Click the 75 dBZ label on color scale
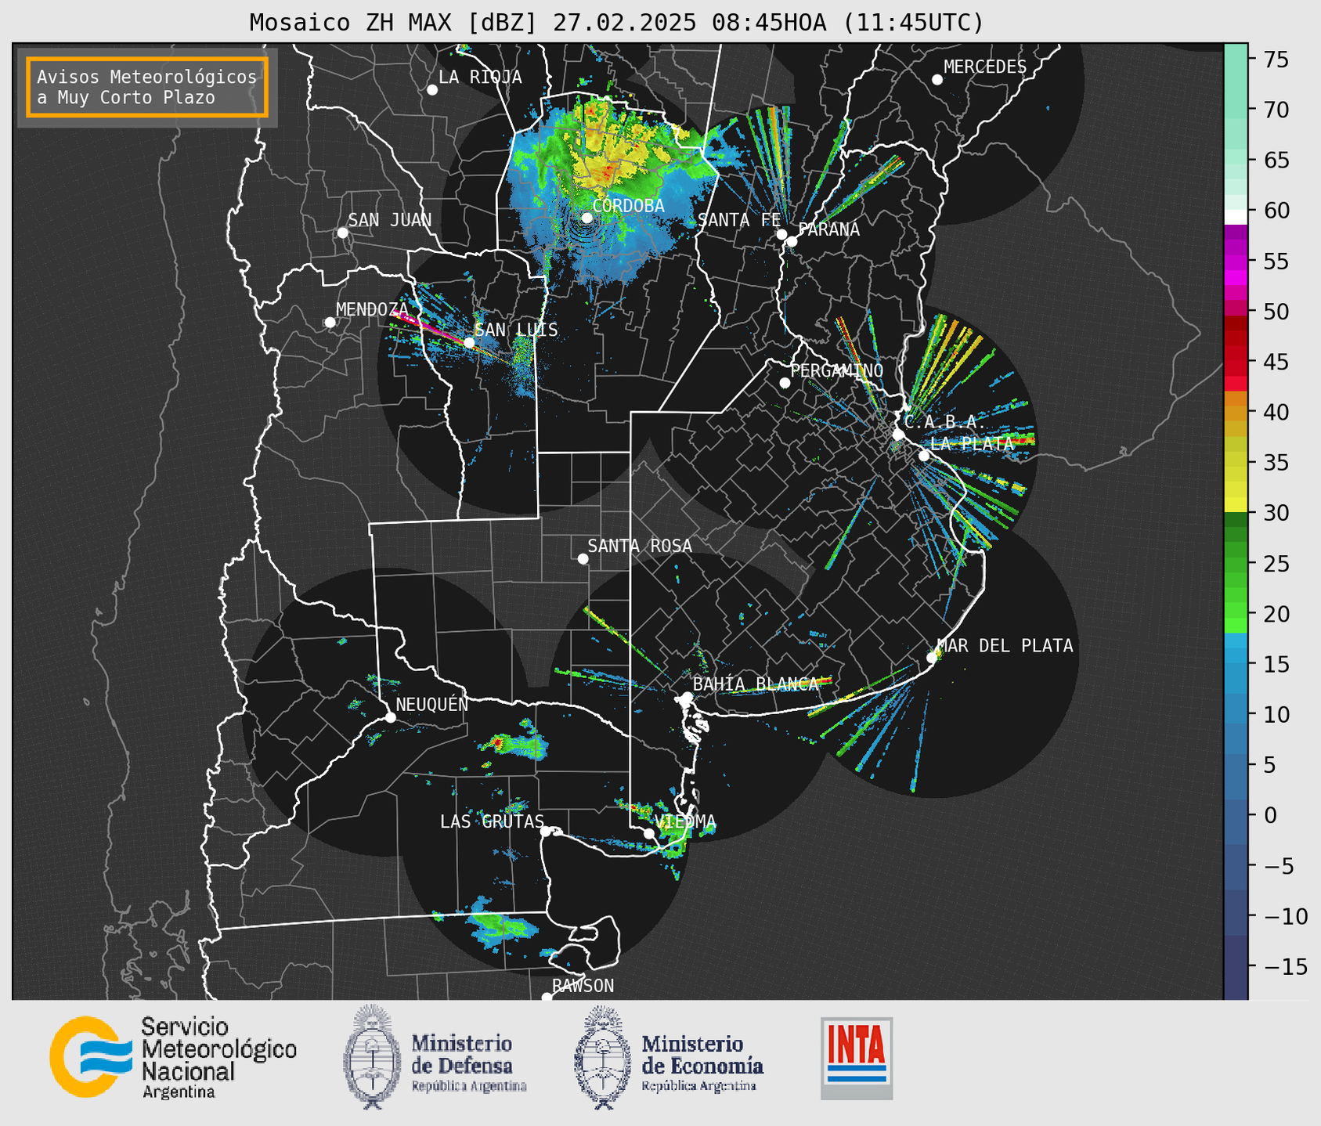This screenshot has height=1126, width=1321. pyautogui.click(x=1275, y=60)
